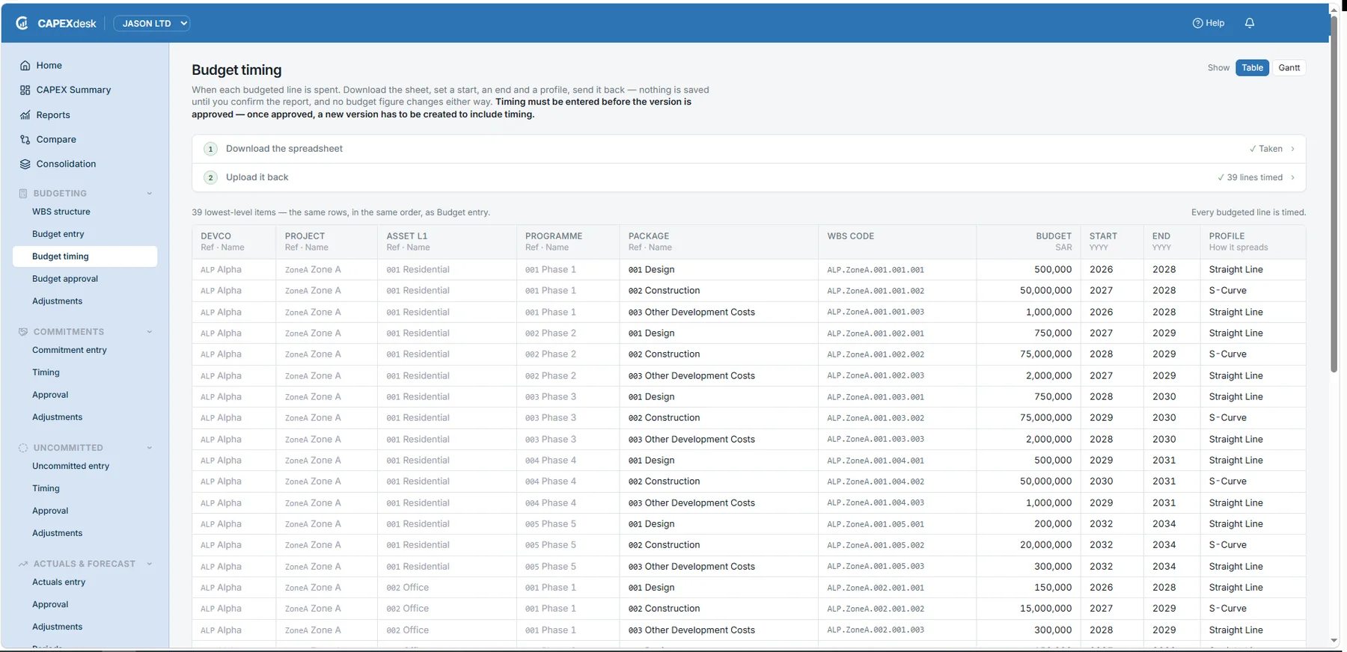The image size is (1347, 652).
Task: Click the Help question-mark icon
Action: (1197, 23)
